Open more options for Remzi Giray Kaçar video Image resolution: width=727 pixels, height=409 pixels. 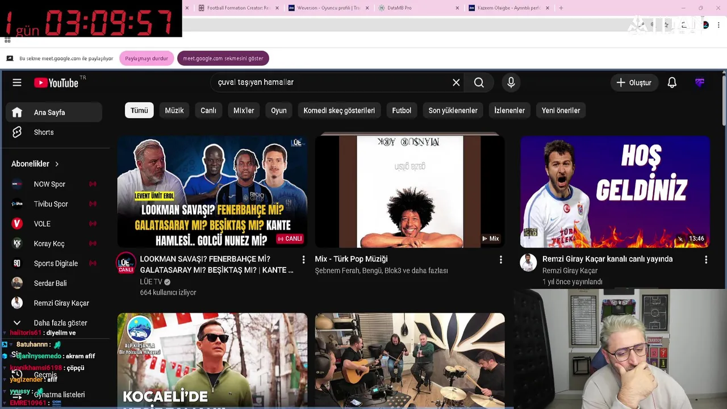706,260
